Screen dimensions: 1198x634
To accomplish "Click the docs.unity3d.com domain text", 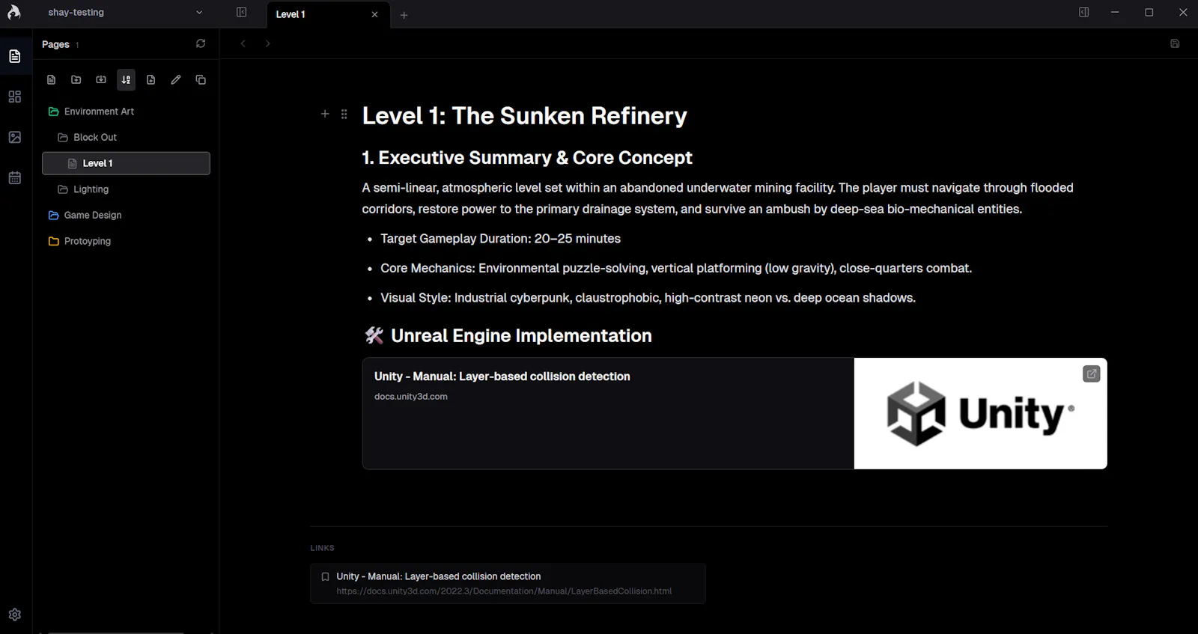I will pyautogui.click(x=411, y=397).
